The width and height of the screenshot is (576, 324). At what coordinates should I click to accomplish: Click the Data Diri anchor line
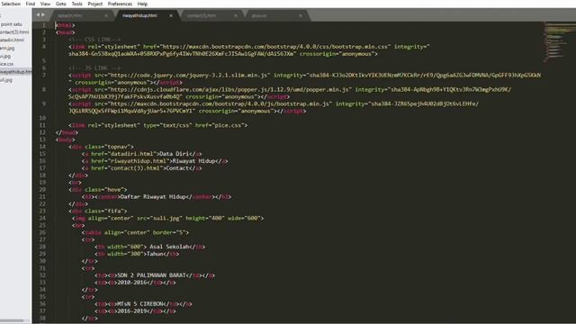click(x=142, y=154)
